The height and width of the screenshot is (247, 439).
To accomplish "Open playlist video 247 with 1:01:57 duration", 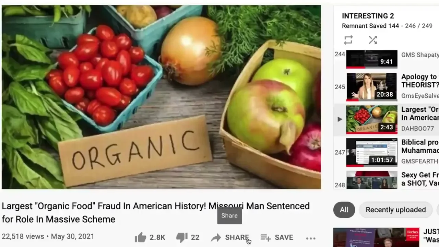I will coord(372,152).
